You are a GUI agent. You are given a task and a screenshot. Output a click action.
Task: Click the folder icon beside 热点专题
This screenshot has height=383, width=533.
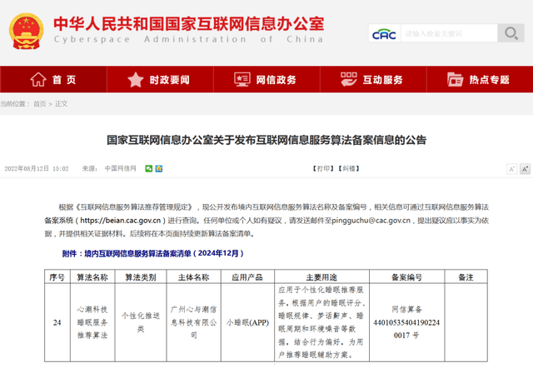pyautogui.click(x=455, y=80)
